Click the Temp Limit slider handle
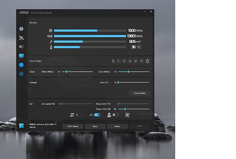Viewport: 236px width, 159px height. [118, 104]
